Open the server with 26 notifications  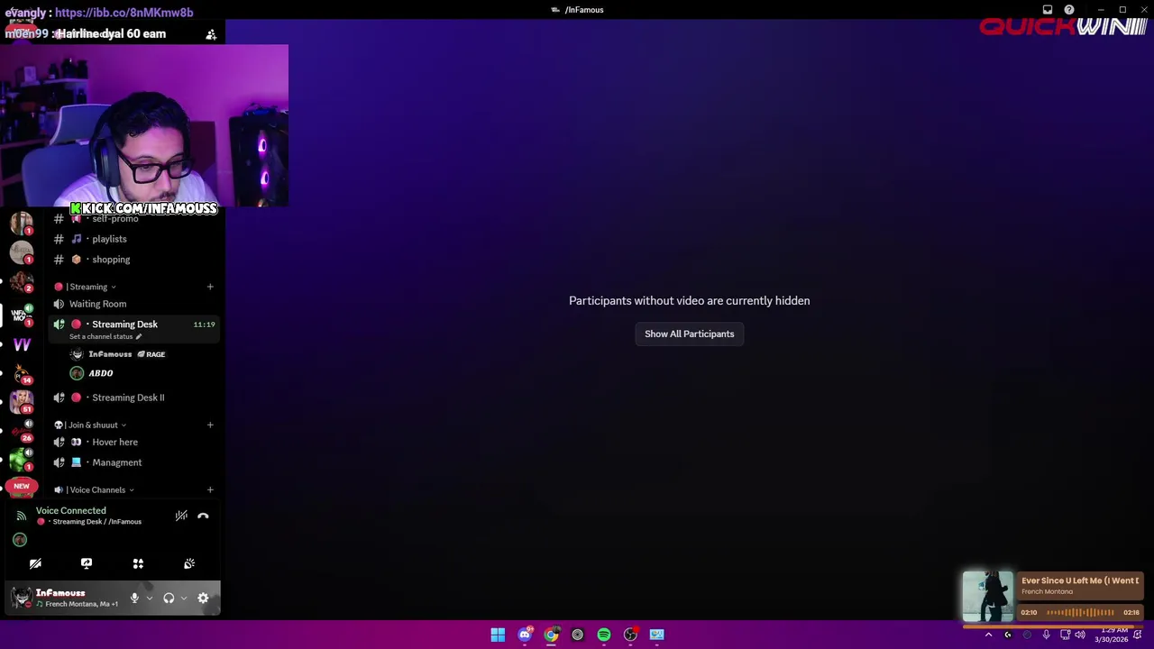[22, 430]
